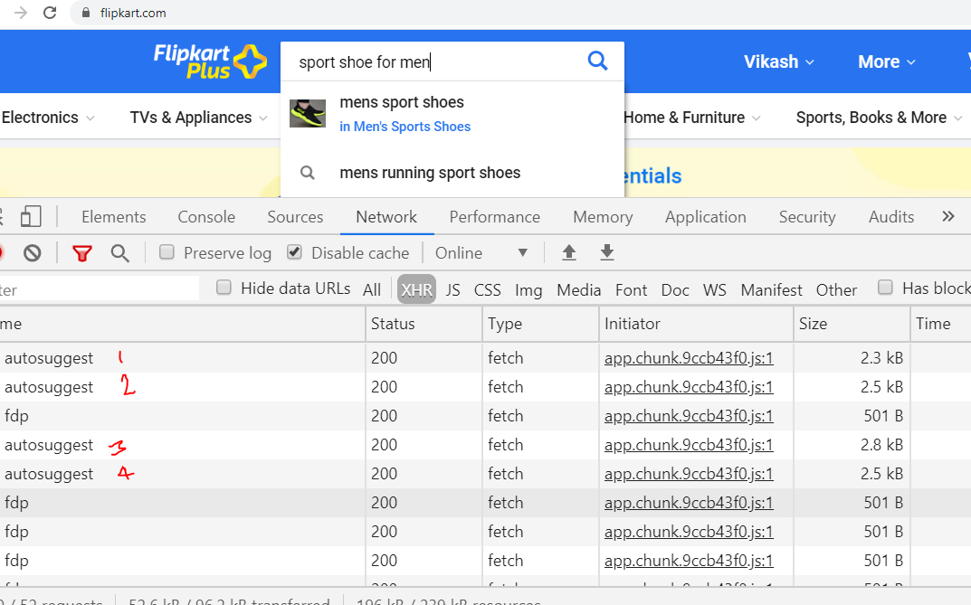971x605 pixels.
Task: Search network requests with the magnifier icon
Action: click(x=120, y=252)
